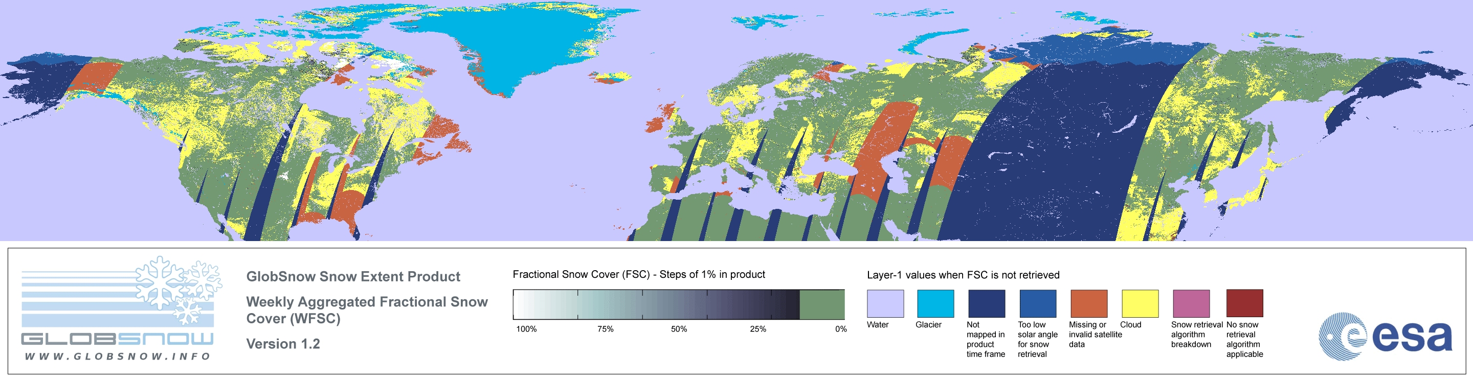Click 'Not mapped in product time frame' label
Viewport: 1473px width, 381px height.
point(986,339)
